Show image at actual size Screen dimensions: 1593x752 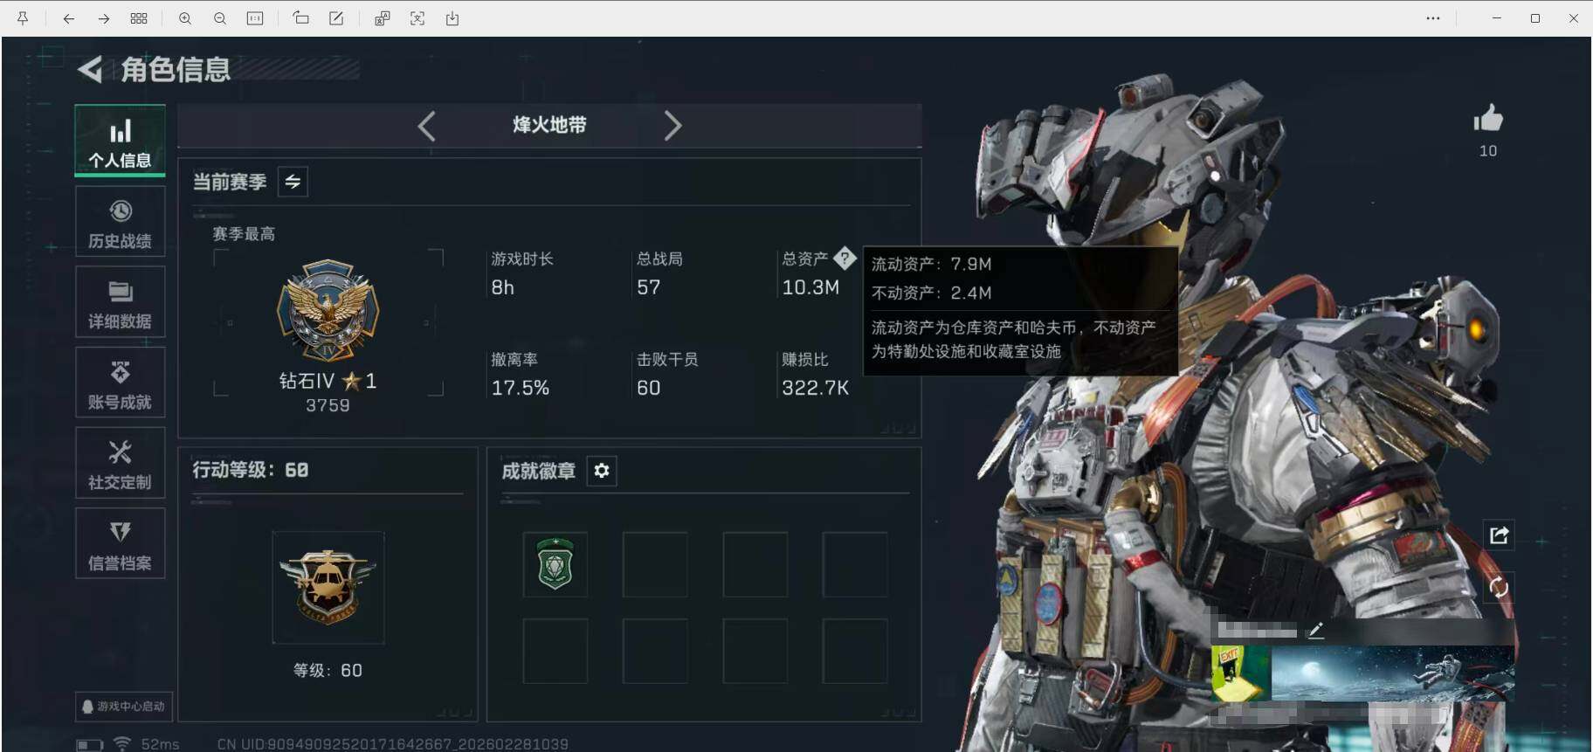point(255,18)
